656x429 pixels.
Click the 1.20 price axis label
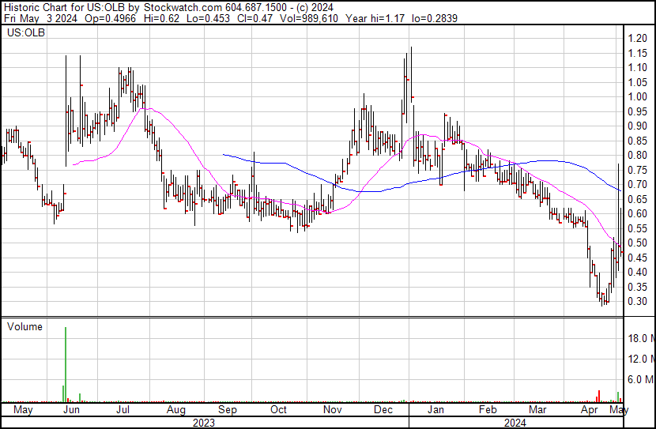coord(637,38)
